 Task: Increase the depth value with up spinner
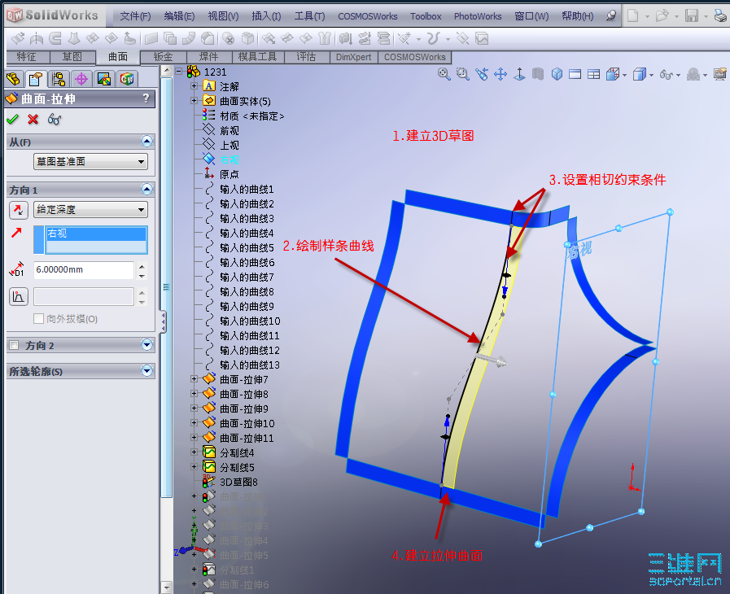pyautogui.click(x=142, y=266)
